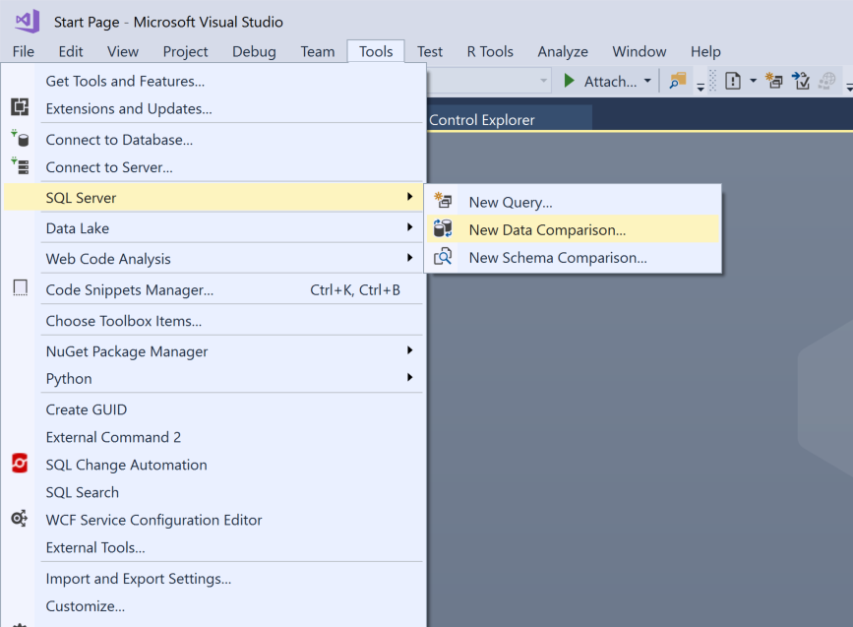Screen dimensions: 853x627
Task: Open the Attach dropdown arrow
Action: pyautogui.click(x=647, y=82)
